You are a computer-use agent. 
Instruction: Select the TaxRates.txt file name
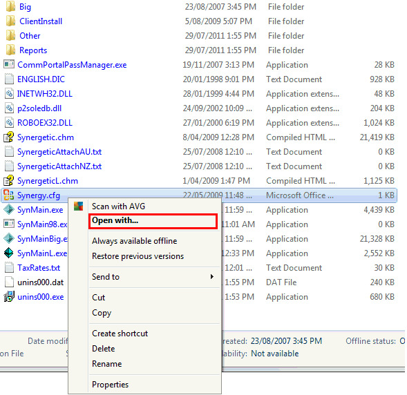(x=39, y=268)
